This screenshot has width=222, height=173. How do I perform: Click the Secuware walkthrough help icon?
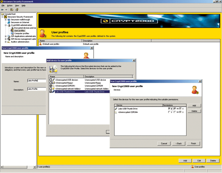click(x=9, y=20)
